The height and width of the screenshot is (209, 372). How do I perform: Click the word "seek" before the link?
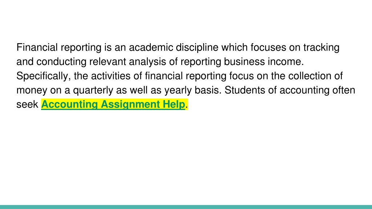coord(27,104)
